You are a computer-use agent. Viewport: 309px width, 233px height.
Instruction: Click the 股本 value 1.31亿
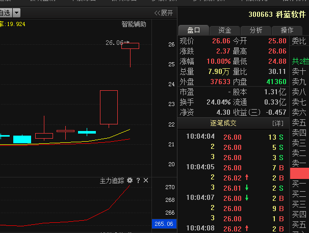point(275,92)
